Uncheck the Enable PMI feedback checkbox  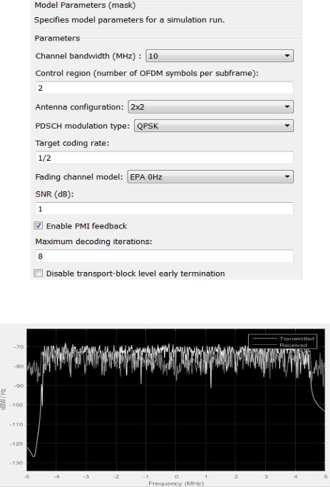[38, 226]
